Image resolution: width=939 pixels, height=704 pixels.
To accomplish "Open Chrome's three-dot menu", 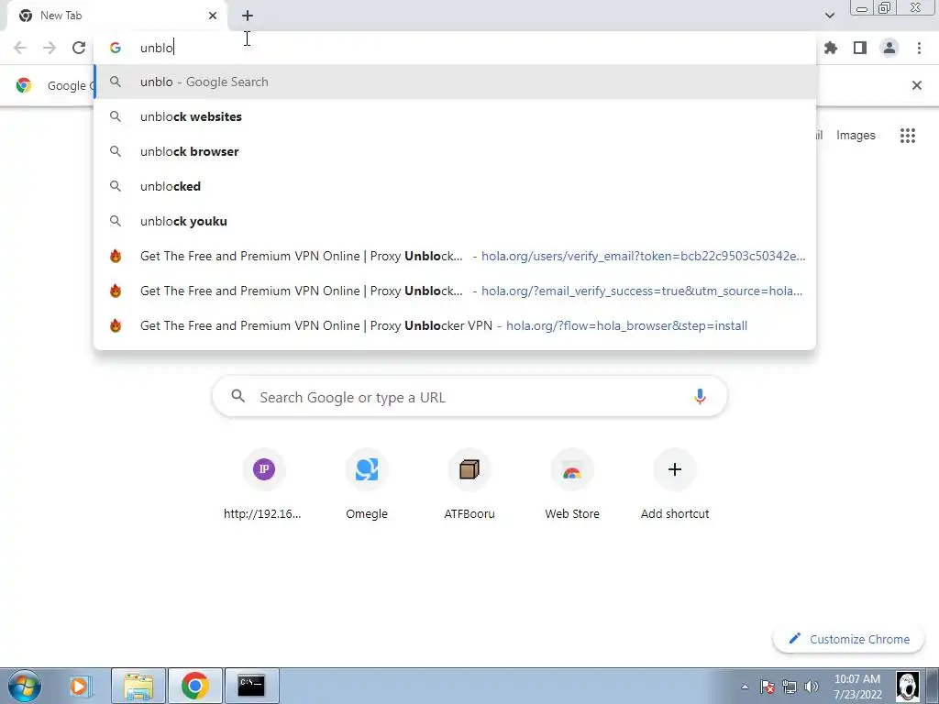I will (919, 48).
